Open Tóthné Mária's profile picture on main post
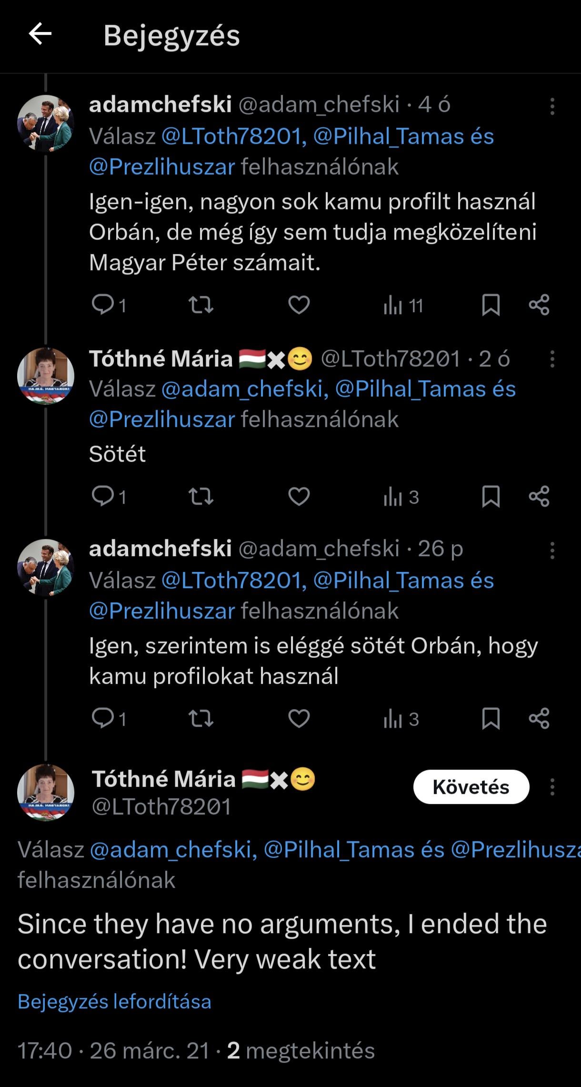581x1087 pixels. pos(46,792)
